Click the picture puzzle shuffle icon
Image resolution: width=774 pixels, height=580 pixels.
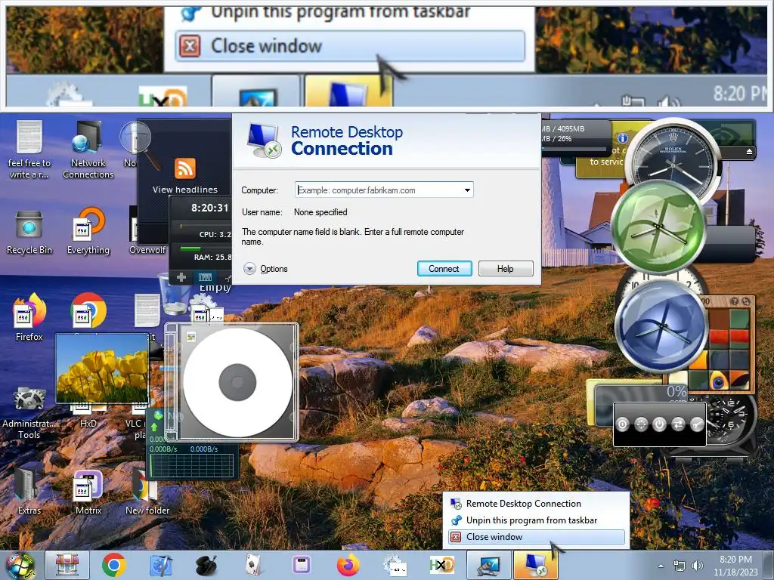pos(746,301)
